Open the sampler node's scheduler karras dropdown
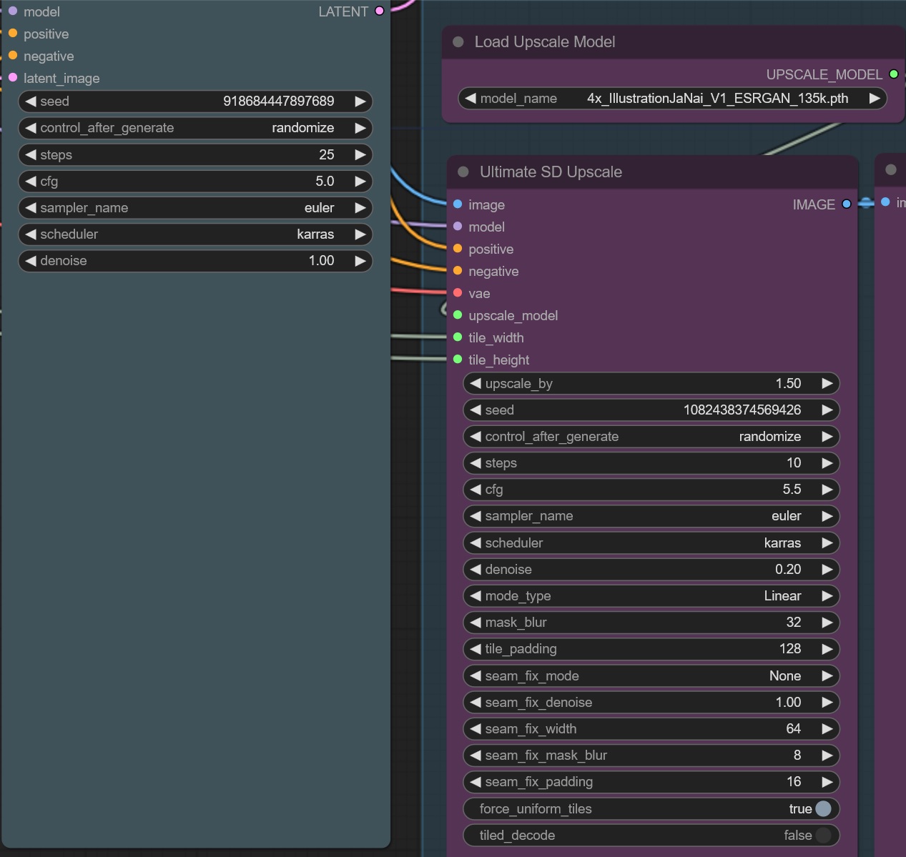906x857 pixels. (x=195, y=234)
